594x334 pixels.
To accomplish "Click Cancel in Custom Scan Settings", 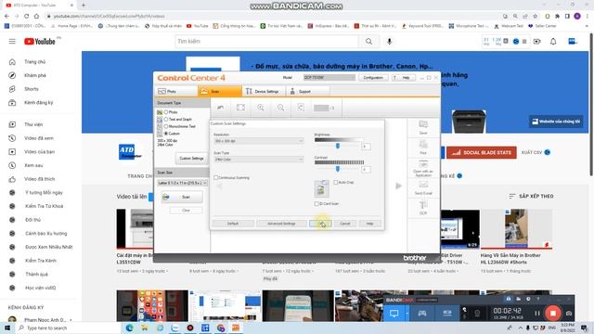I will click(x=345, y=224).
